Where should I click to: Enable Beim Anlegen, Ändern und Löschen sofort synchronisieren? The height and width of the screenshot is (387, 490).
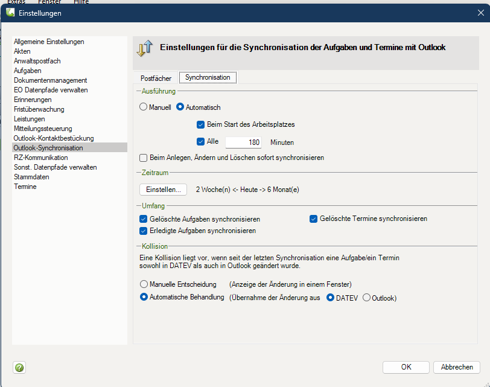click(143, 158)
